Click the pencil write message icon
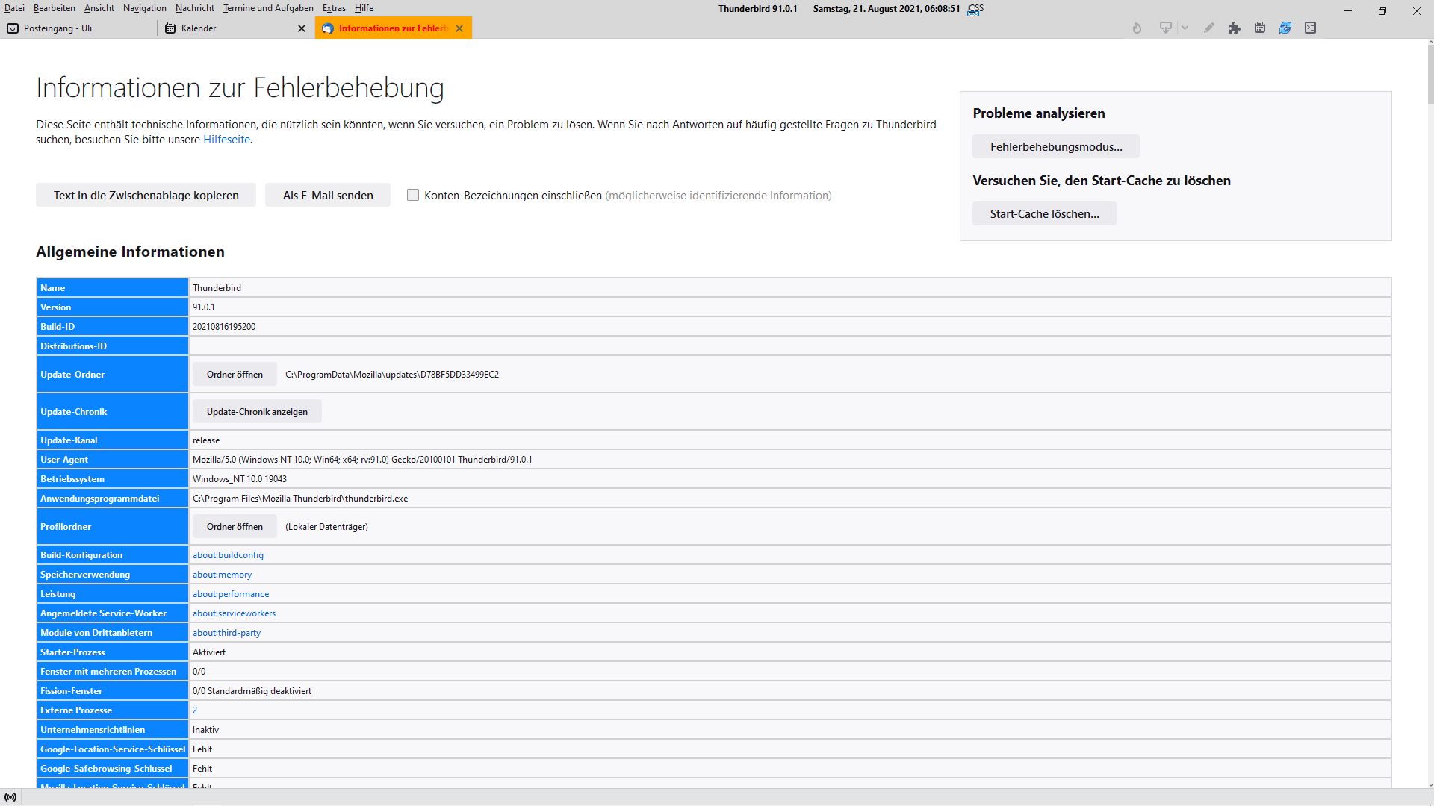The height and width of the screenshot is (806, 1434). (1208, 28)
